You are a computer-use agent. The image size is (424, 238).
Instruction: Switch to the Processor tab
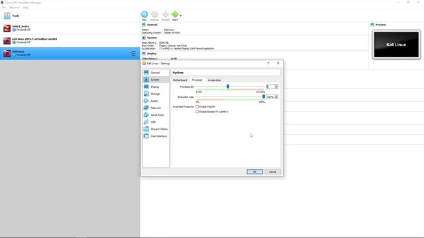click(197, 80)
